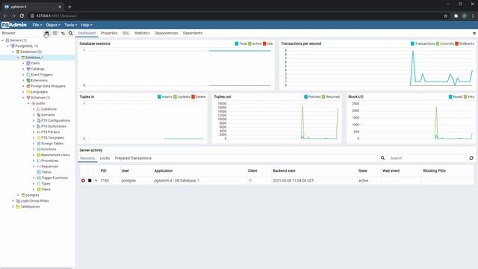Reload the browser page

pos(22,16)
